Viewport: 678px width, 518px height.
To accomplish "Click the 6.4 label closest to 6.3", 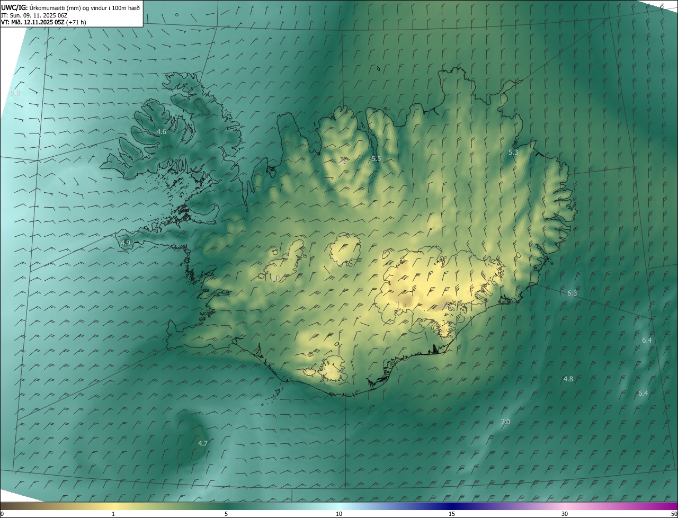I will tap(647, 340).
